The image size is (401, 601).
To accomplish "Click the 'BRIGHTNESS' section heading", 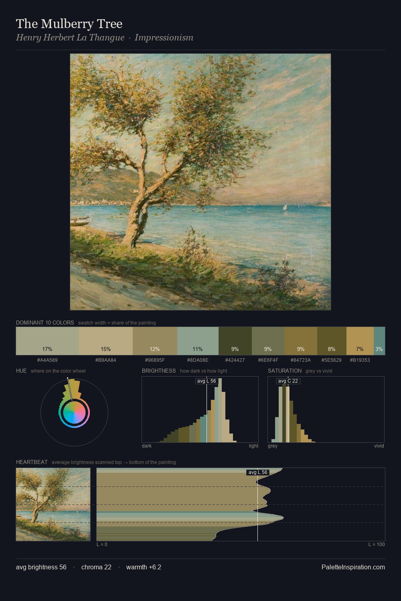I will pos(159,371).
